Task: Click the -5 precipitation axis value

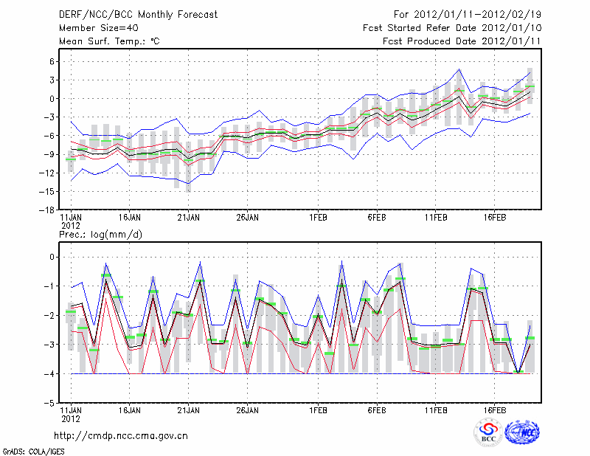Action: (x=49, y=404)
